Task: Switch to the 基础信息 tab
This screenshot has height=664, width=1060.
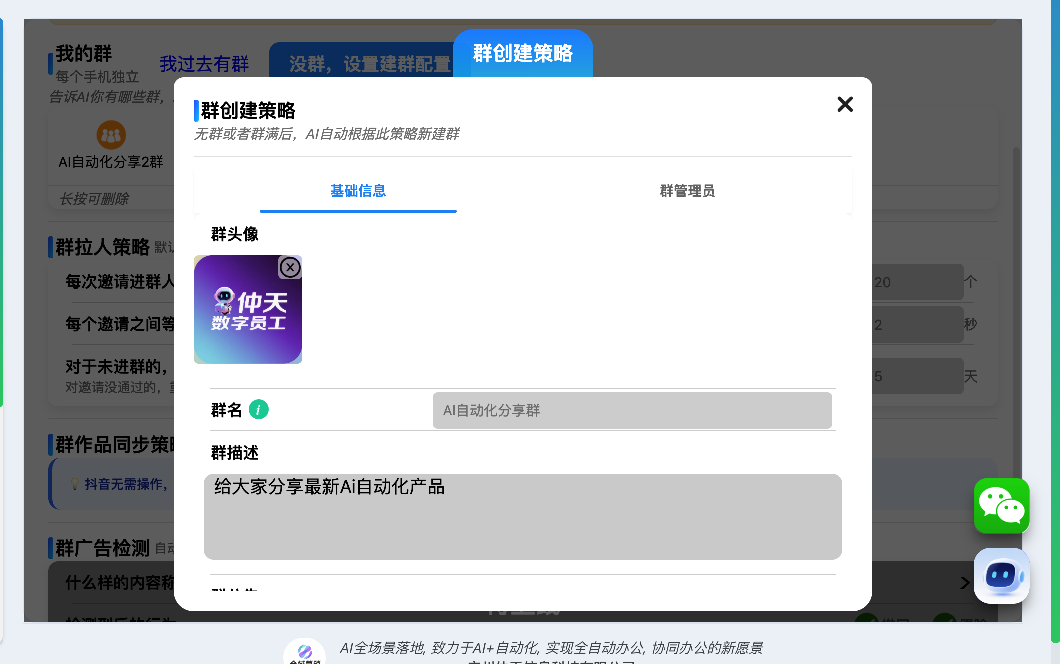Action: (358, 191)
